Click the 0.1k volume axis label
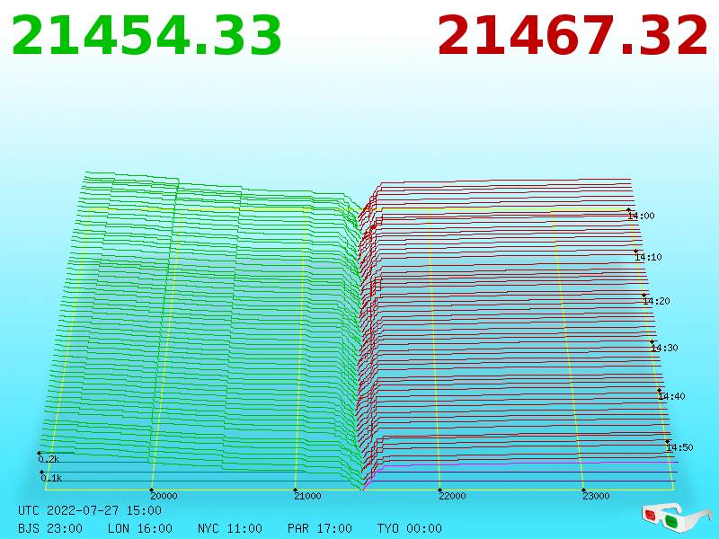This screenshot has height=539, width=719. (x=51, y=478)
